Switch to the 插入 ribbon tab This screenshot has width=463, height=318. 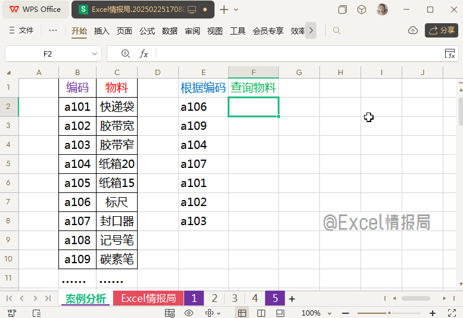point(101,31)
